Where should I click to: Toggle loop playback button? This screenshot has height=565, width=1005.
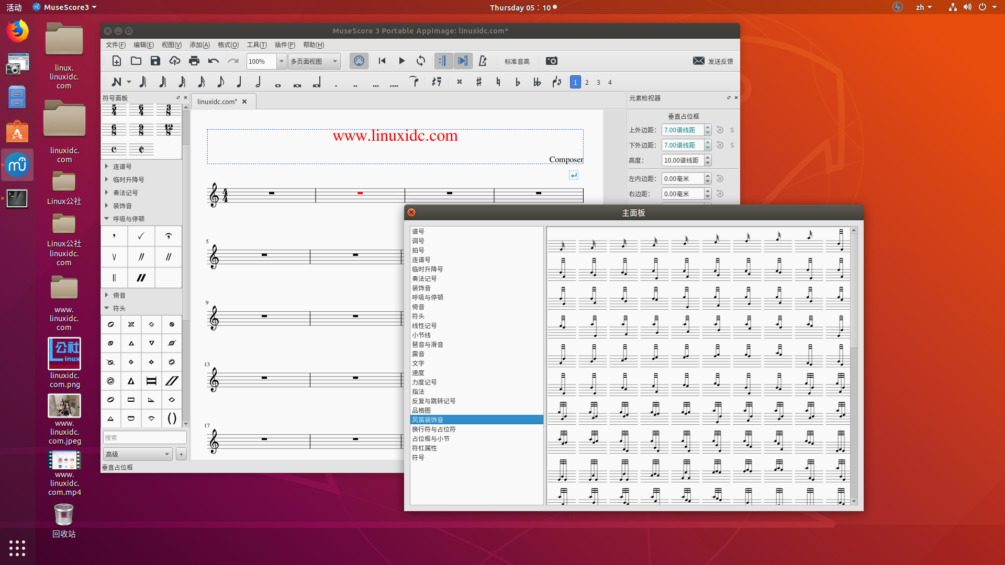(x=421, y=61)
